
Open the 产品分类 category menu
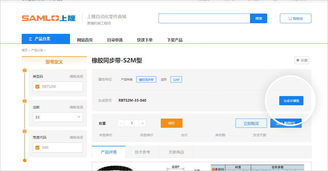tap(46, 39)
